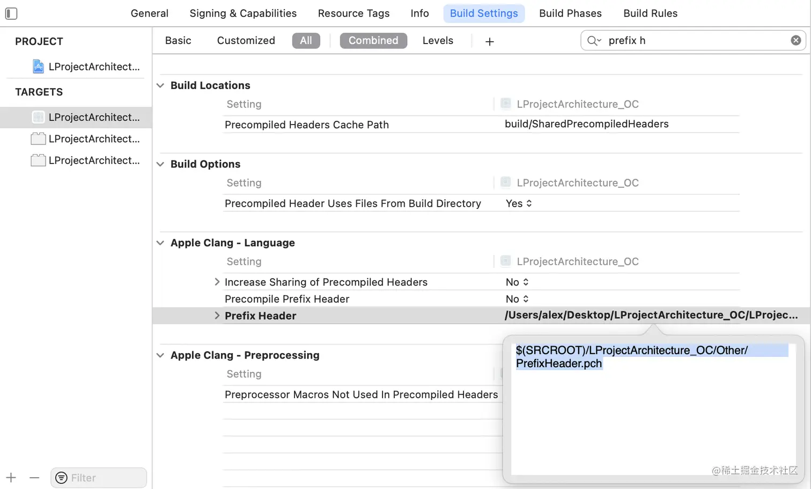
Task: Expand the Prefix Header setting row
Action: click(217, 316)
